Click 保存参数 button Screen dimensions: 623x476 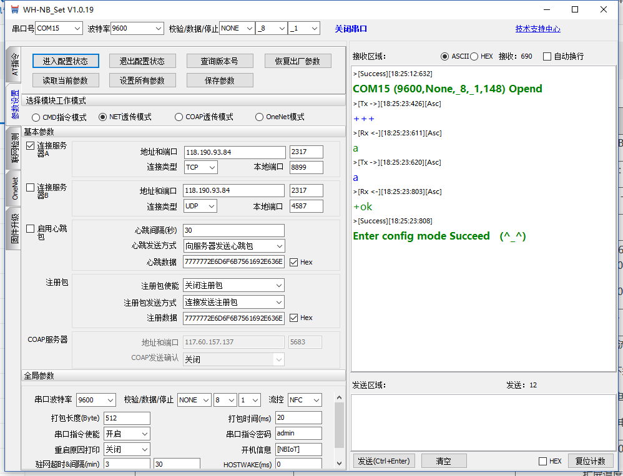(220, 80)
